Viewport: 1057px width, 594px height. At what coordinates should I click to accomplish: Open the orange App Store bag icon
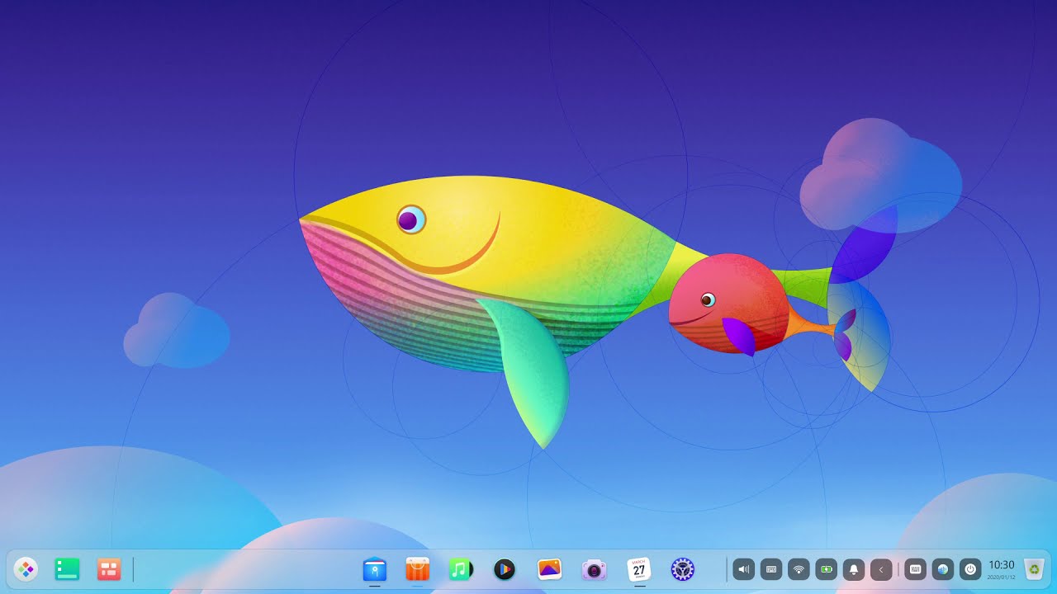(418, 569)
